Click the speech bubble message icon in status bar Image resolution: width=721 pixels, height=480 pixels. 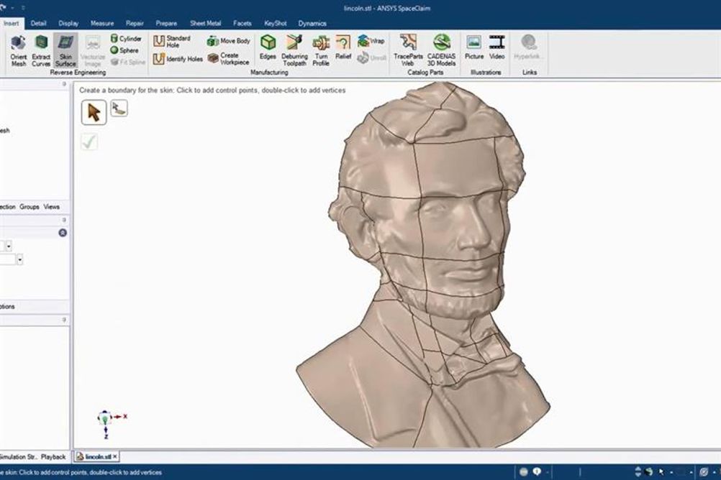click(537, 471)
